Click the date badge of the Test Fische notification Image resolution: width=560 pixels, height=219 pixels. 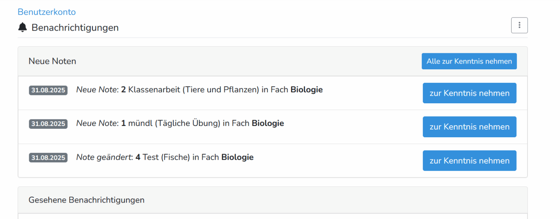[x=48, y=158]
